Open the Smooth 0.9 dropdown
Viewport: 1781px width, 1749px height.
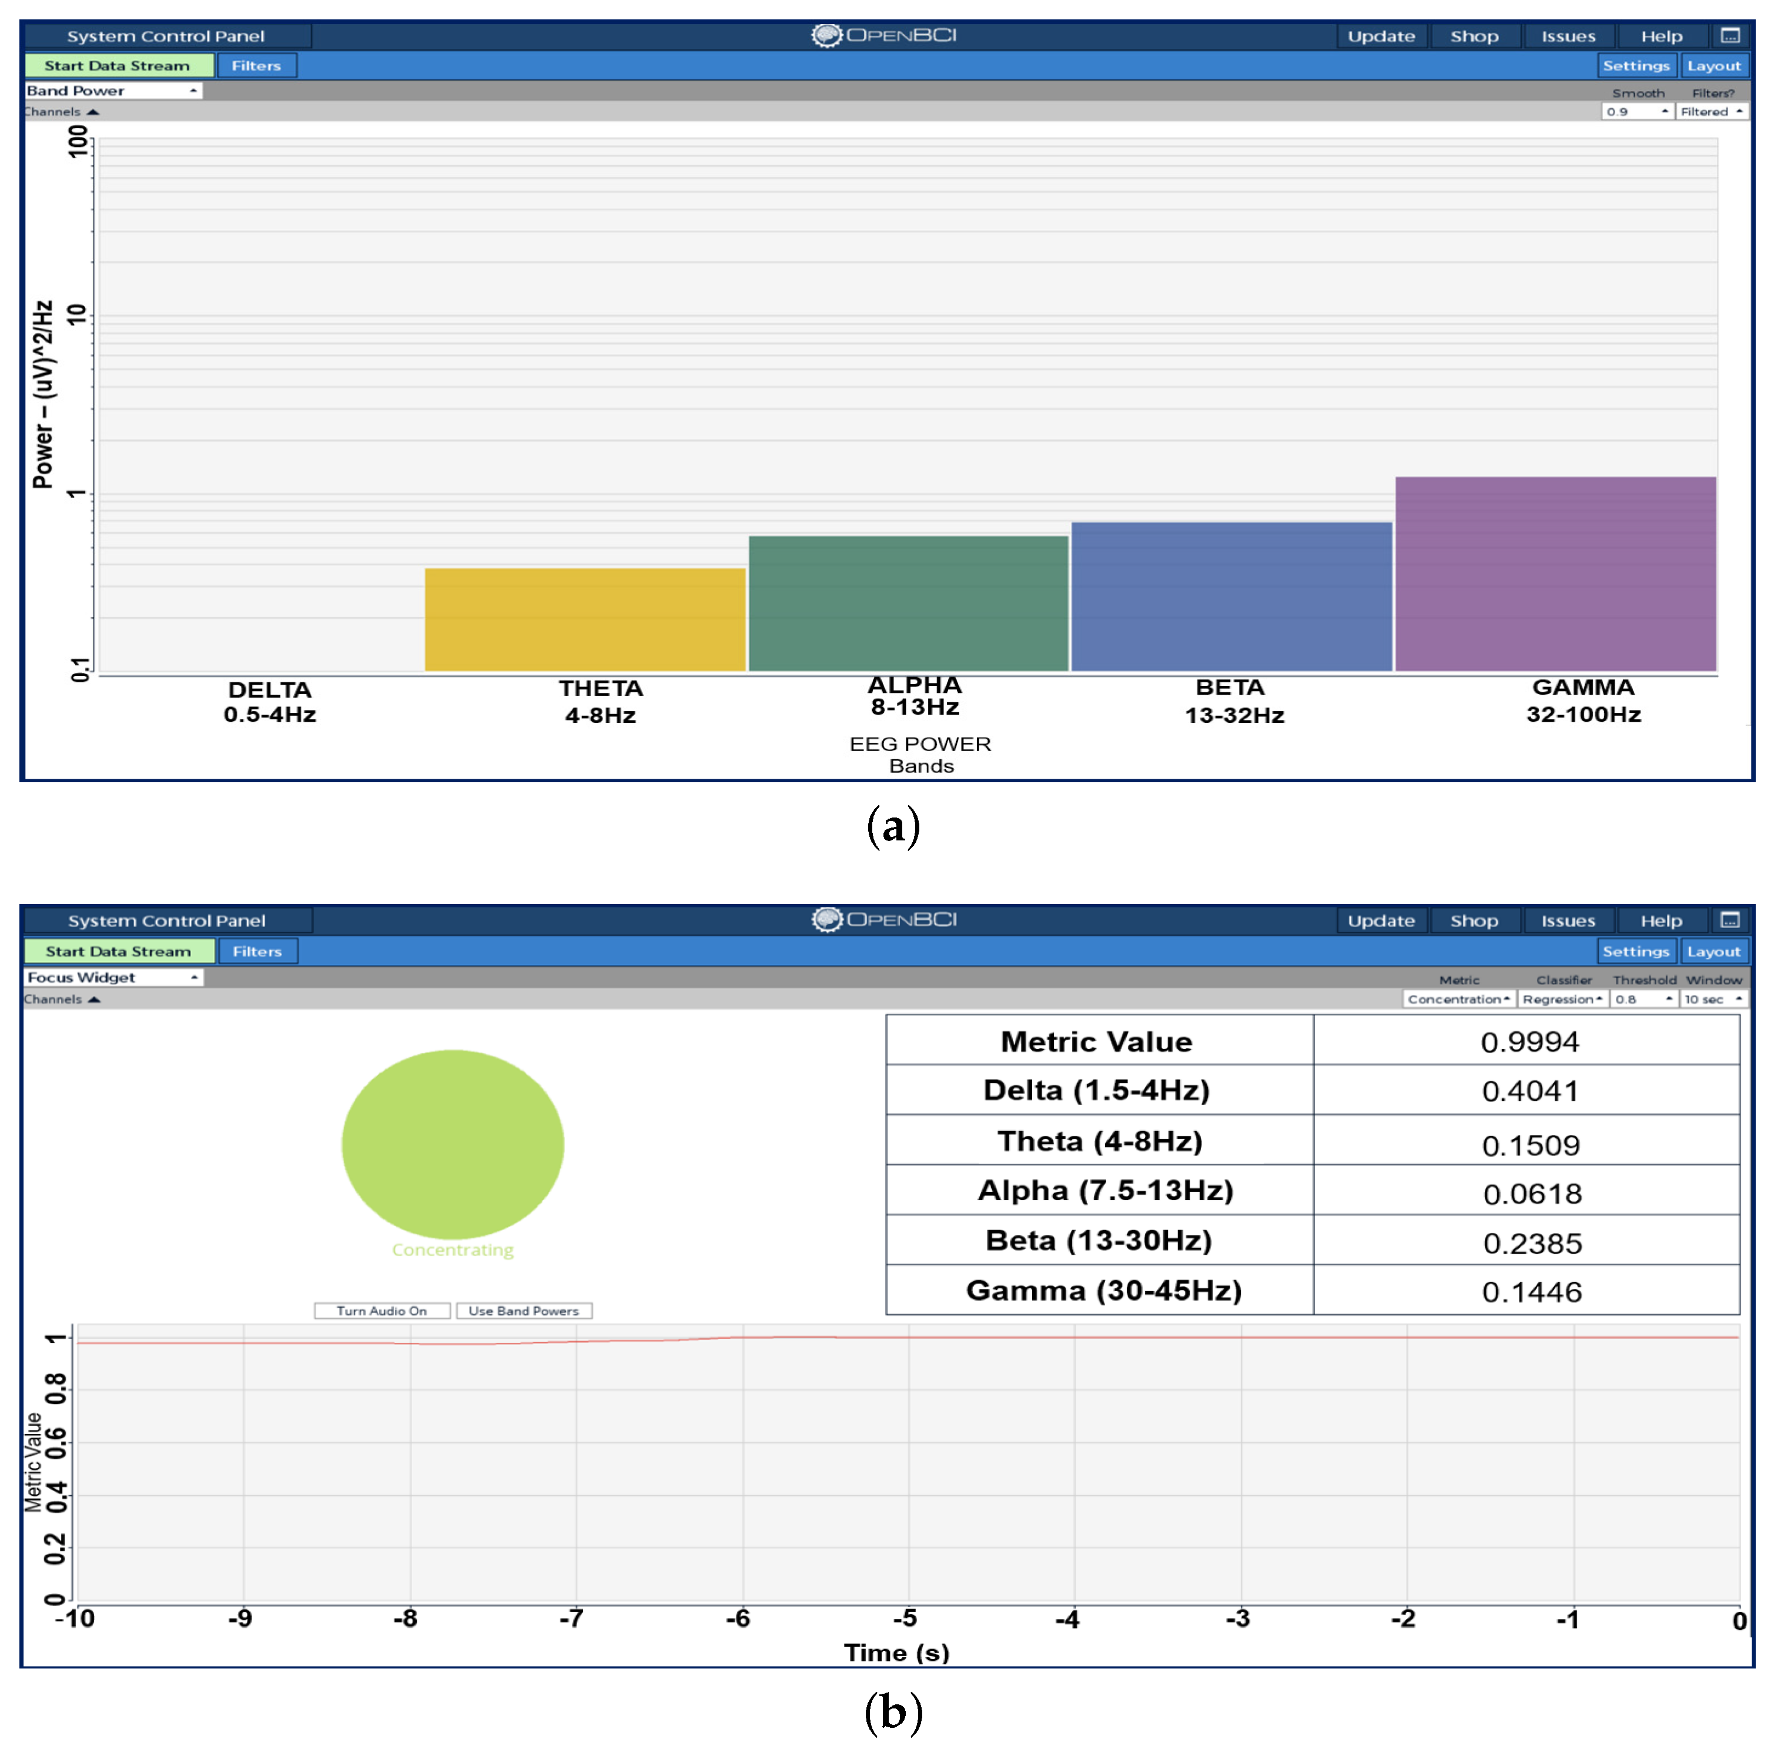(x=1636, y=111)
